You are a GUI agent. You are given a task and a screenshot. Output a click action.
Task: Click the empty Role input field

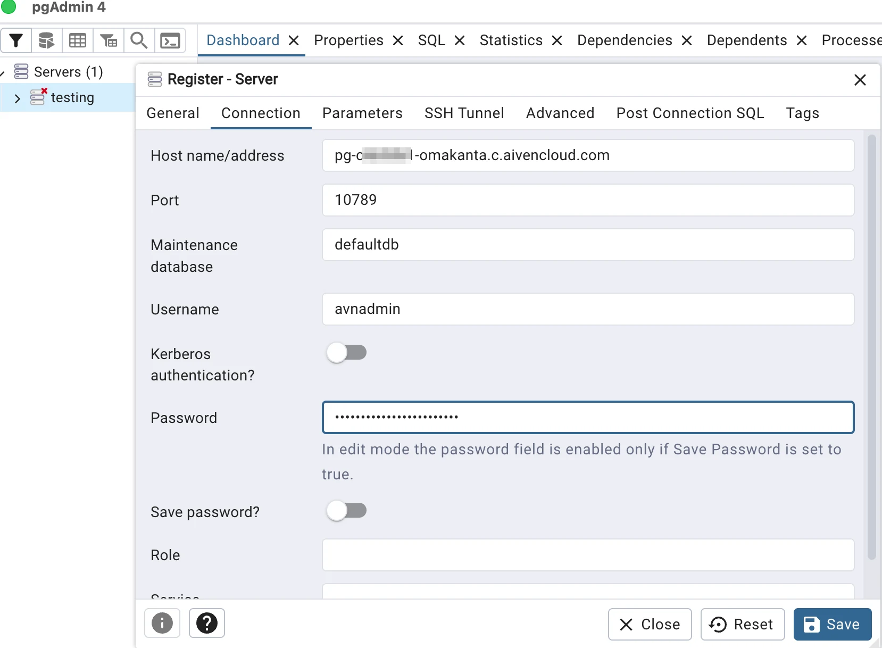click(588, 555)
